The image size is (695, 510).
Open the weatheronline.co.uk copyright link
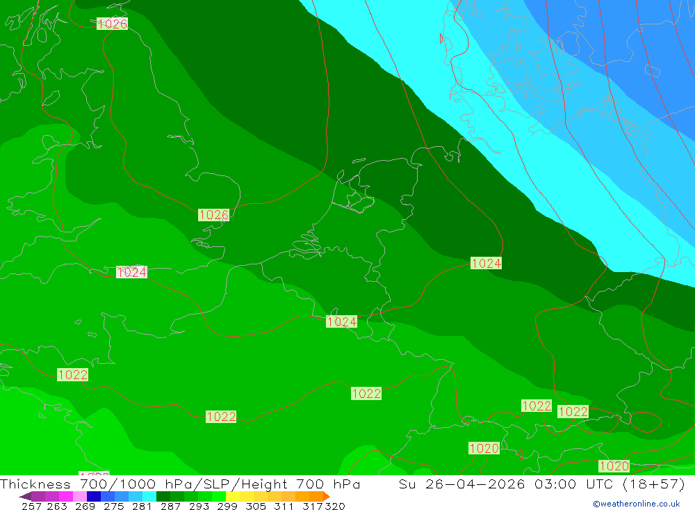637,504
